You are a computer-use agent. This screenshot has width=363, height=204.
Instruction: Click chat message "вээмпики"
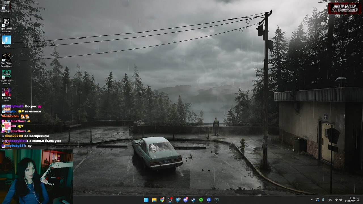coord(33,111)
